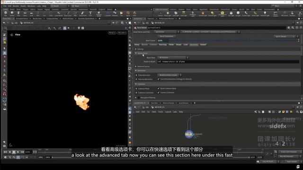The image size is (303, 170).
Task: Select the Platonic Solids shelf tool
Action: (99, 14)
